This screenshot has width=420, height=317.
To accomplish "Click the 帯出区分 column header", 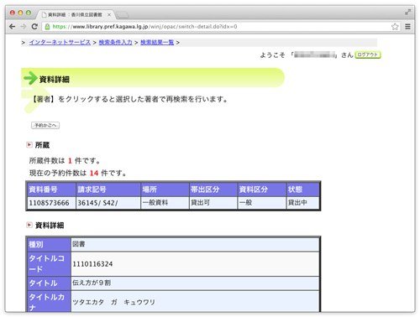I will click(213, 190).
